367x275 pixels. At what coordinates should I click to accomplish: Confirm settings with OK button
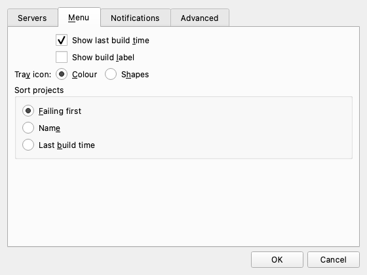(x=277, y=259)
